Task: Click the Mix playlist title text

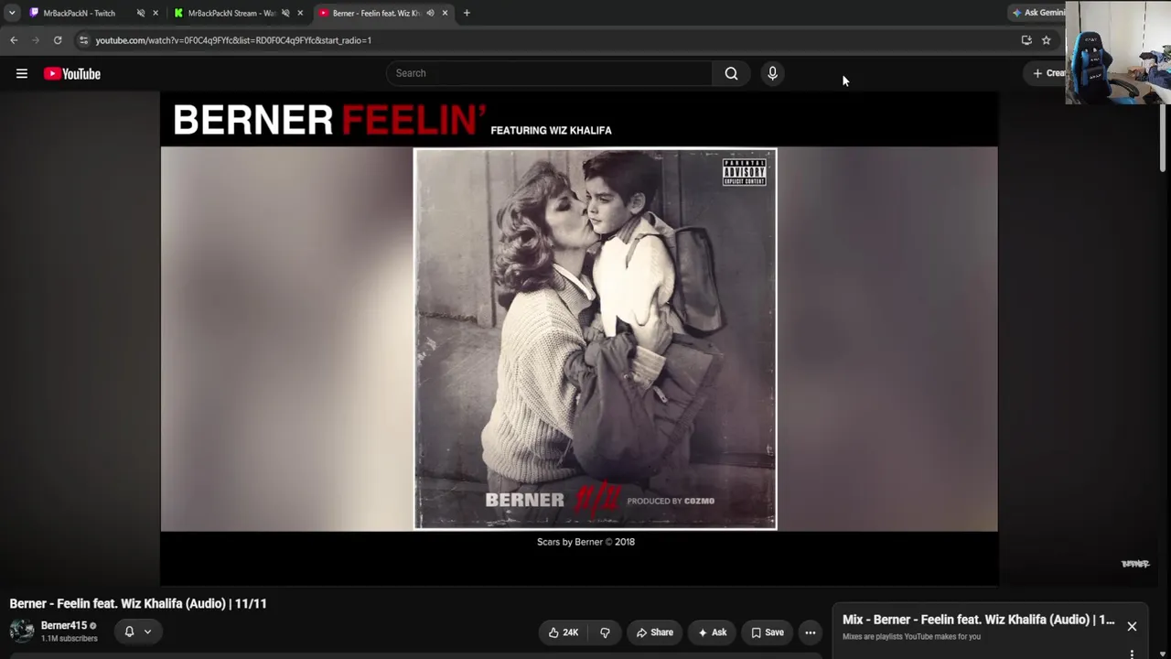Action: coord(979,620)
